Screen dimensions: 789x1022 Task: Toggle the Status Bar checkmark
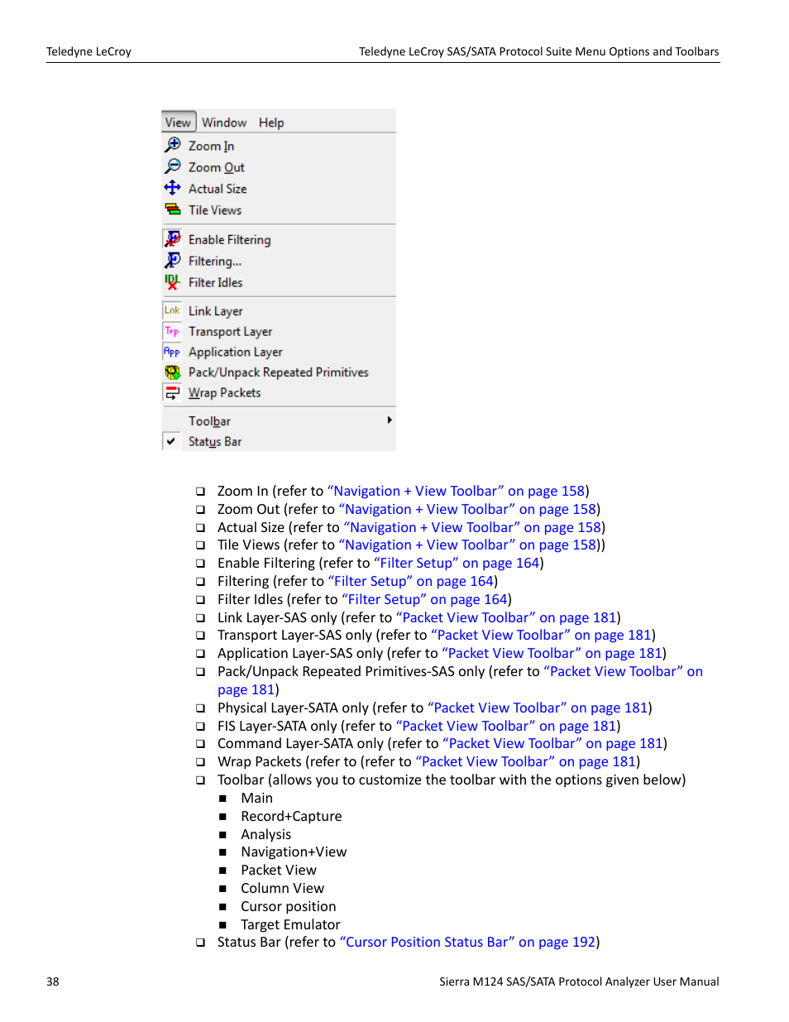(171, 441)
